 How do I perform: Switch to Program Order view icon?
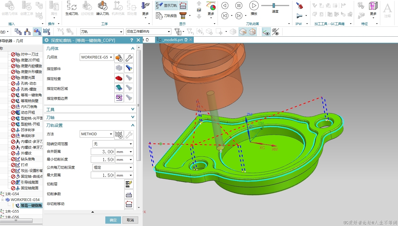(18, 32)
